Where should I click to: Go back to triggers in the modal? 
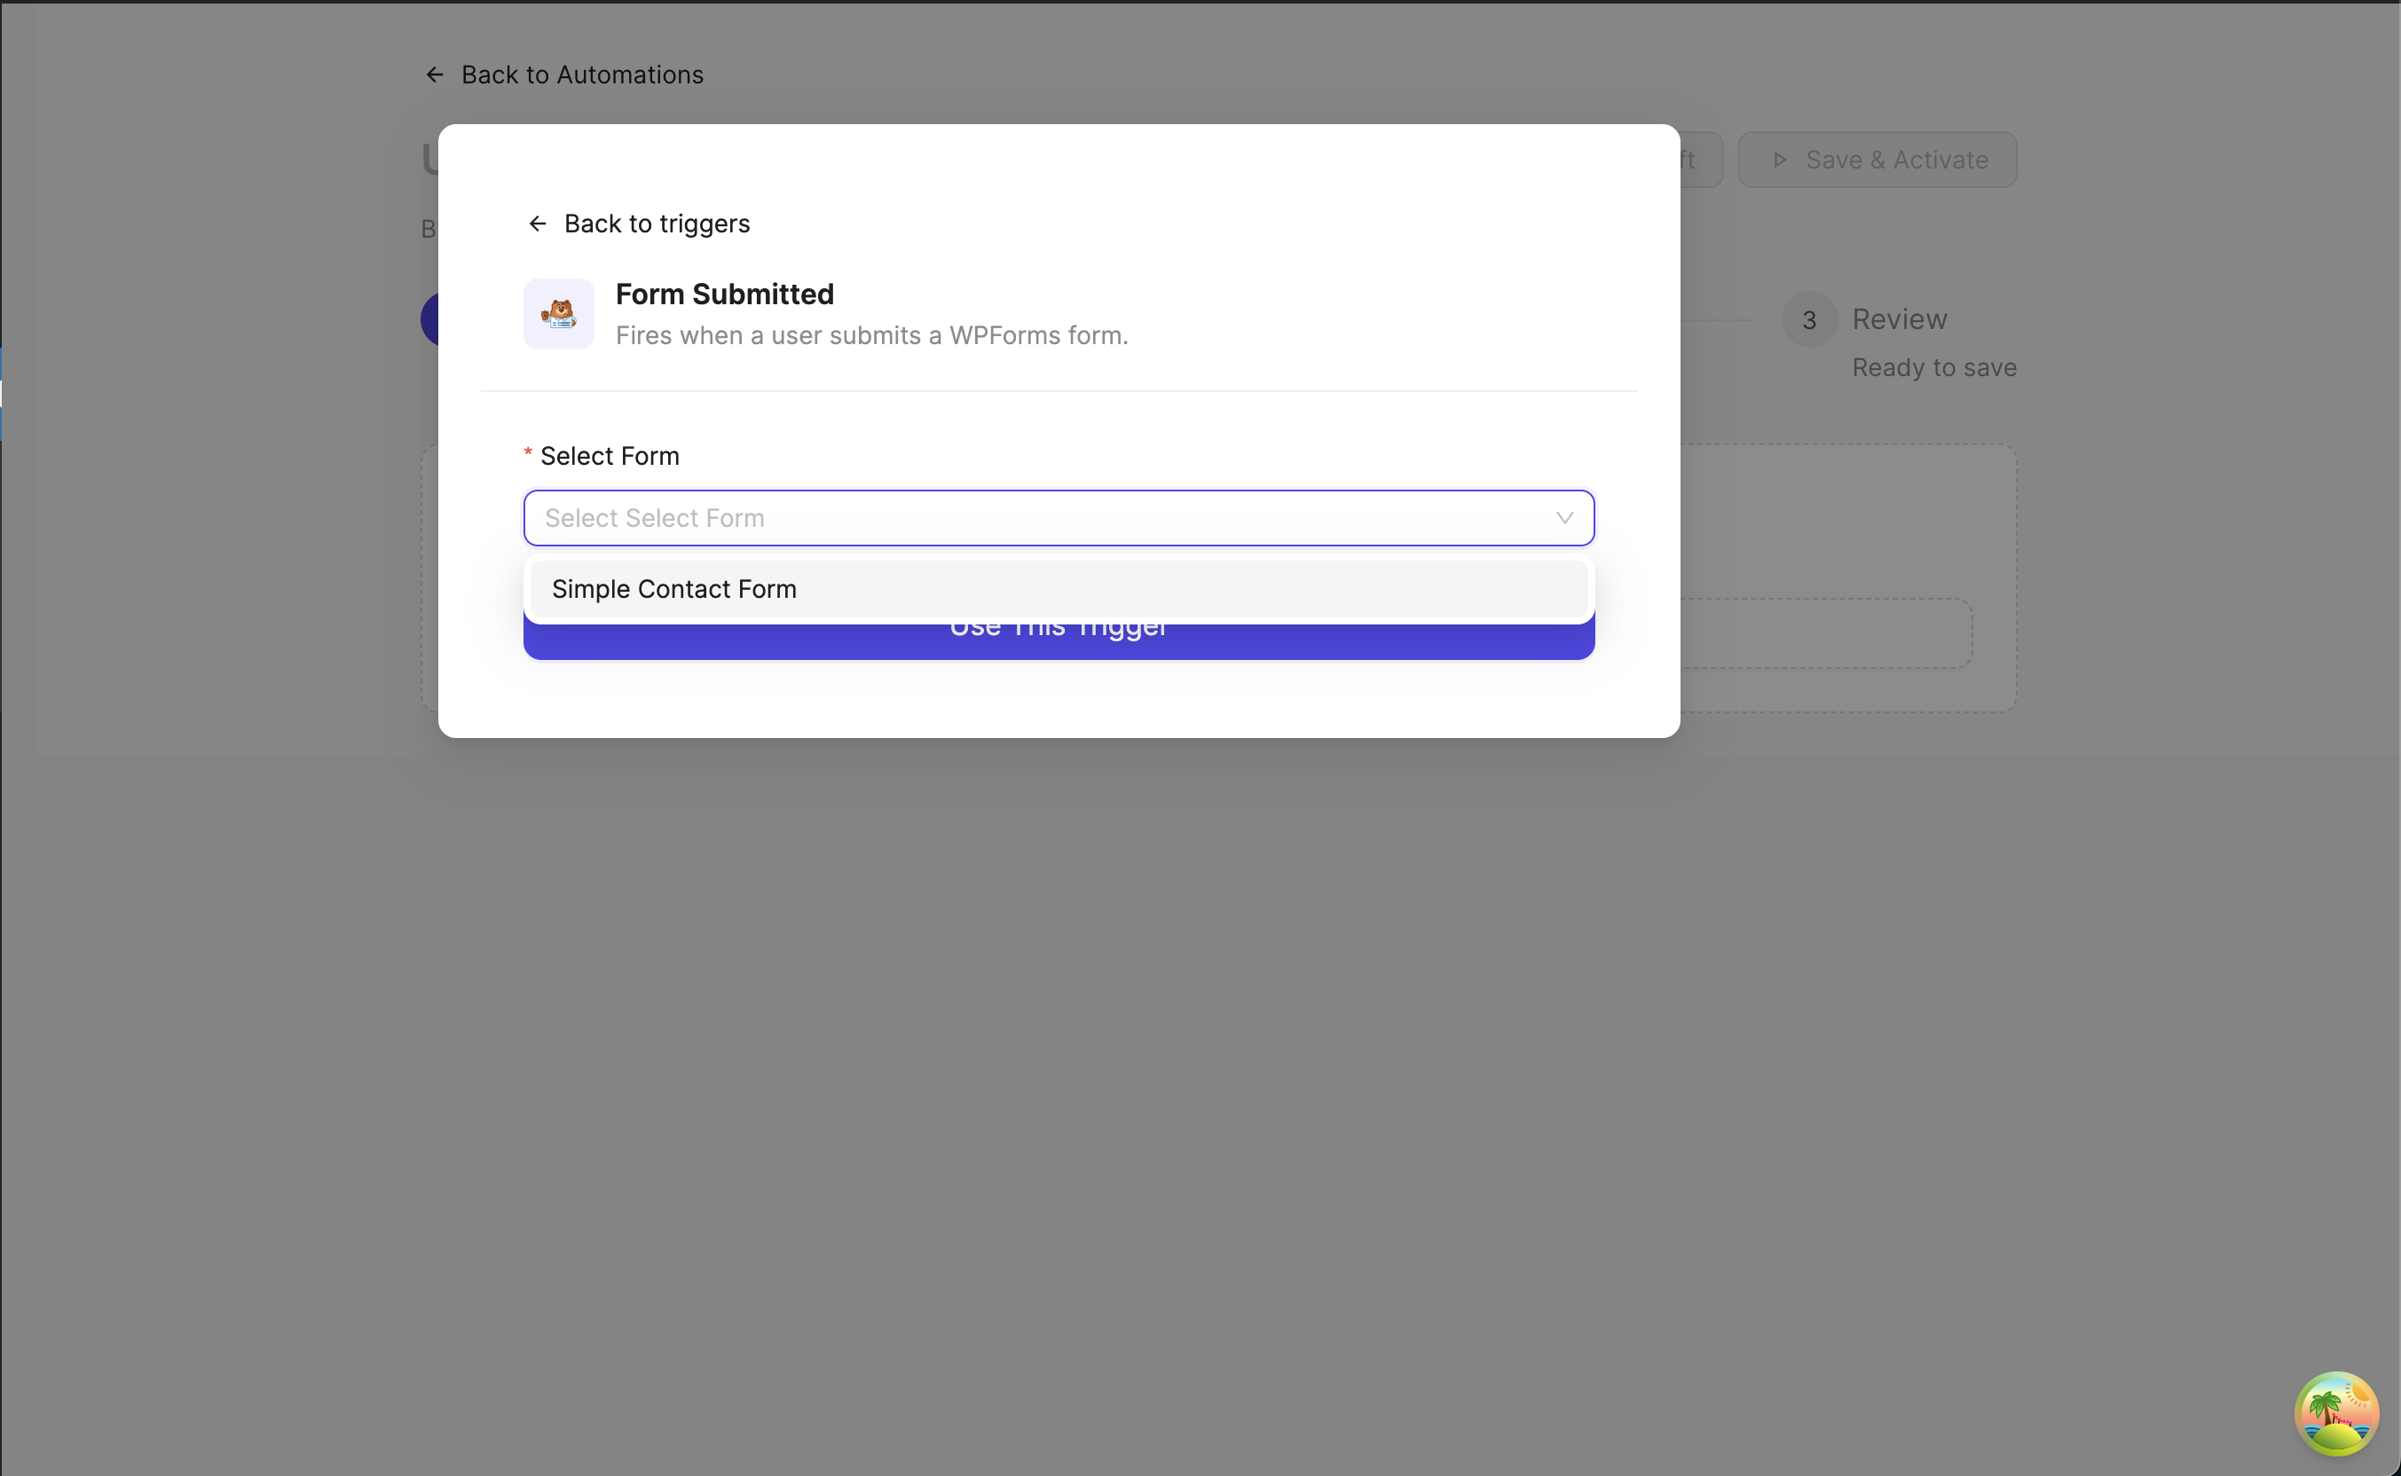coord(639,224)
